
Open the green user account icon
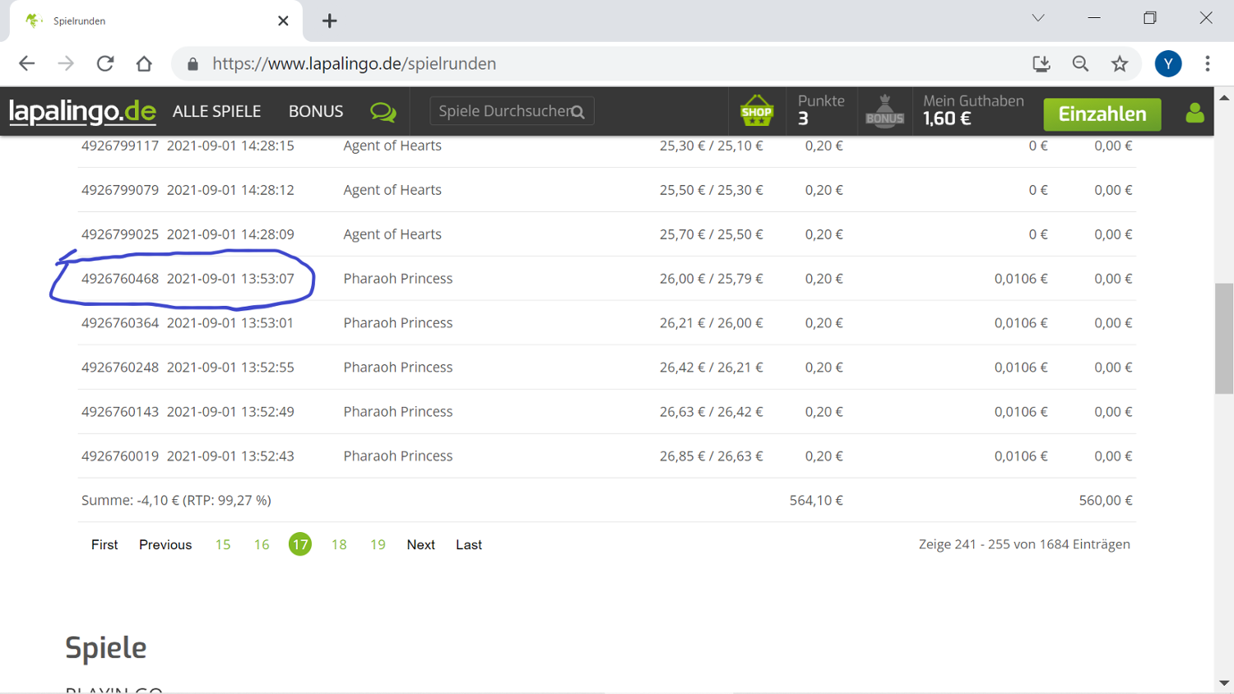1195,113
